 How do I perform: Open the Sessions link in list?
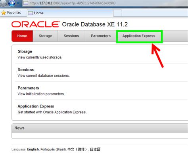click(x=26, y=70)
